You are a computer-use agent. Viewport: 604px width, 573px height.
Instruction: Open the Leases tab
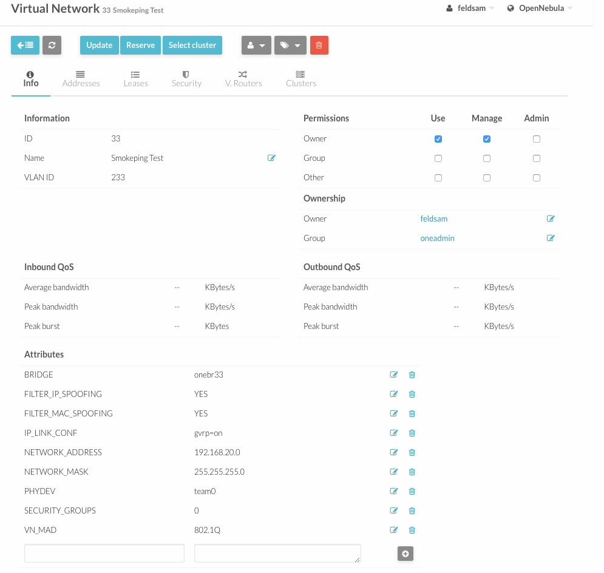point(135,79)
